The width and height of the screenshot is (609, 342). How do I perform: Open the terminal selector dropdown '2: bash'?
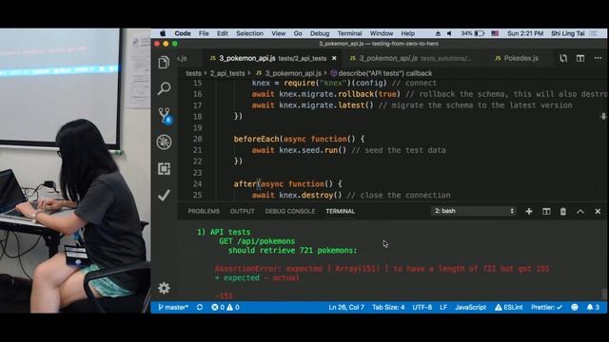[474, 211]
